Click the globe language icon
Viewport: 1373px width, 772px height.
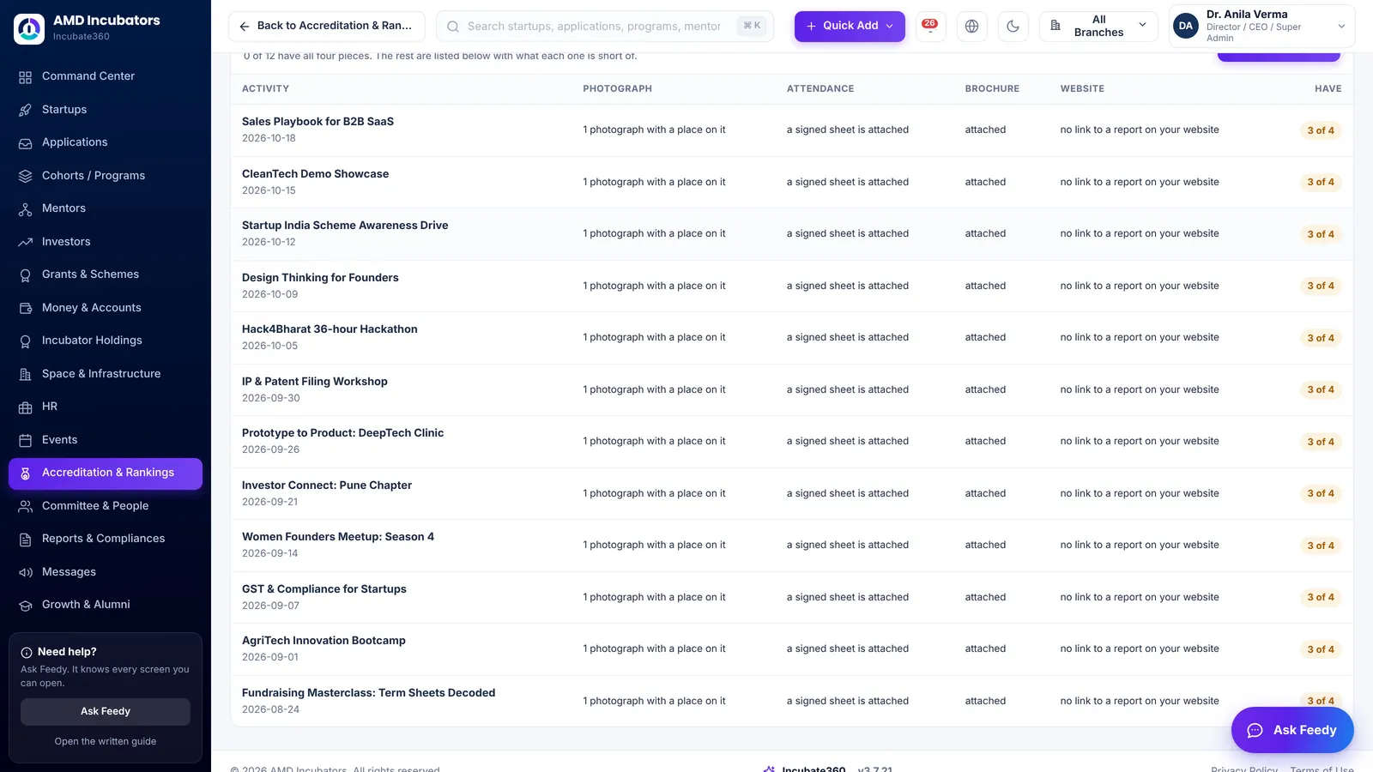[x=971, y=26]
